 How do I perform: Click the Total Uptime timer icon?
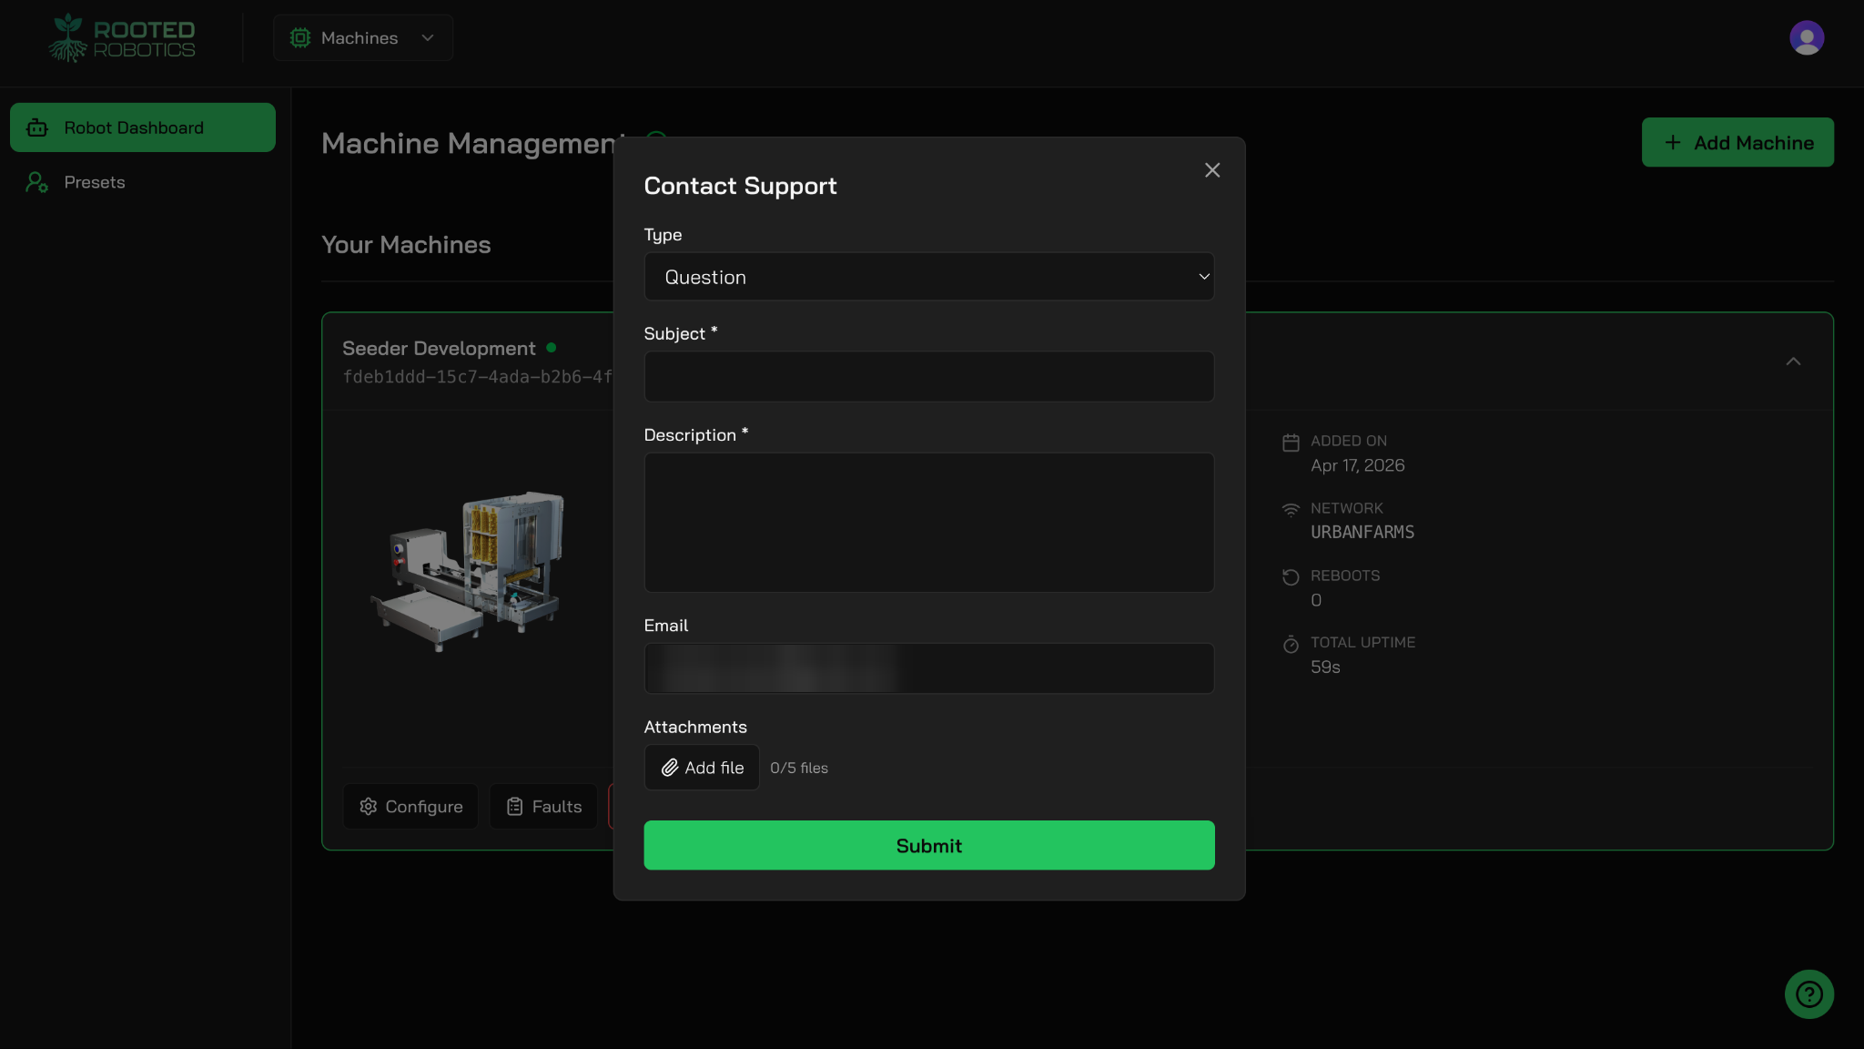point(1291,644)
